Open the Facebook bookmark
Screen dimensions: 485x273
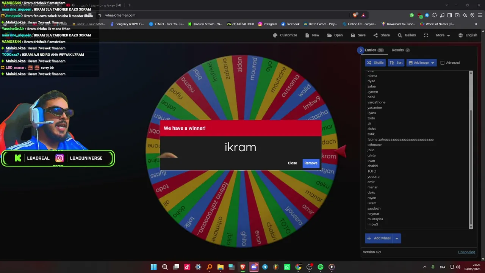tap(290, 24)
